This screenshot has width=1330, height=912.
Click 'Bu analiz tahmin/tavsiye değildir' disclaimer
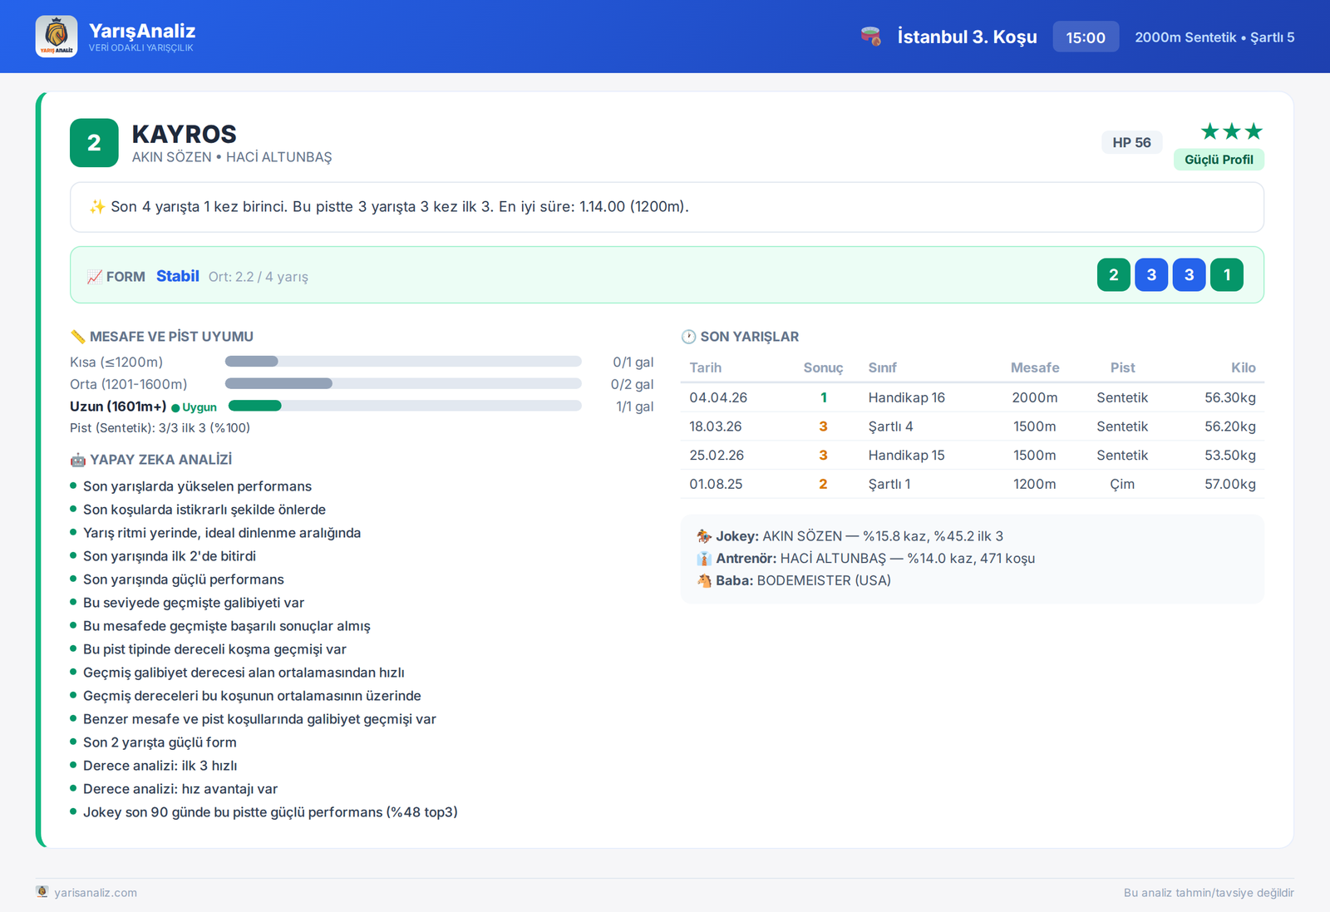click(x=1209, y=892)
